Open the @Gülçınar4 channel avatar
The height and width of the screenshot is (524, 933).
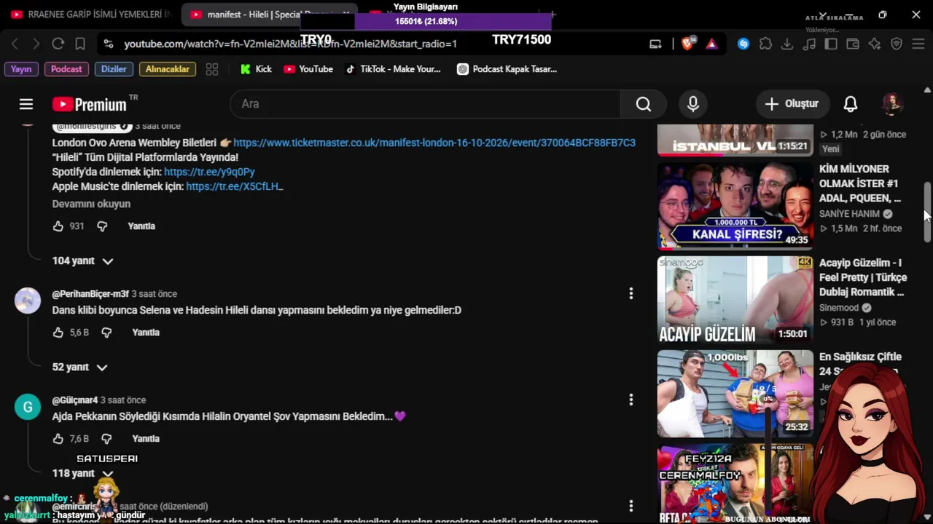[28, 406]
